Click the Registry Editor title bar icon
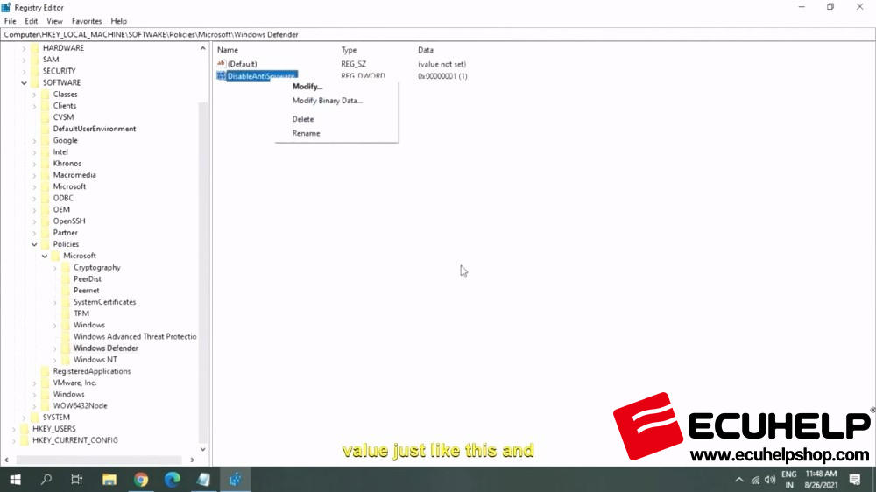The width and height of the screenshot is (876, 492). (6, 7)
